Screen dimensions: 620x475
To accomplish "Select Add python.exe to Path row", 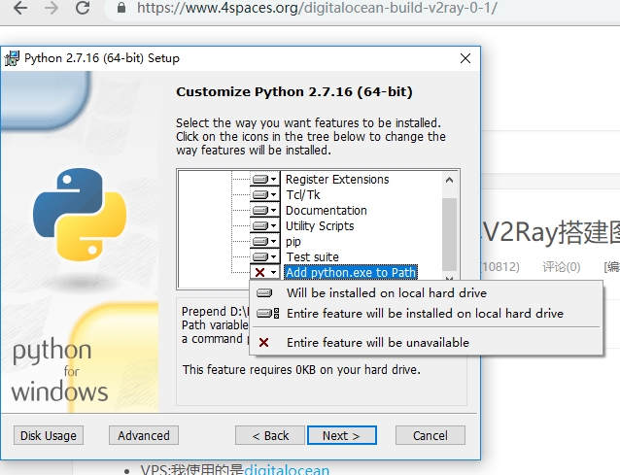I will (x=351, y=272).
